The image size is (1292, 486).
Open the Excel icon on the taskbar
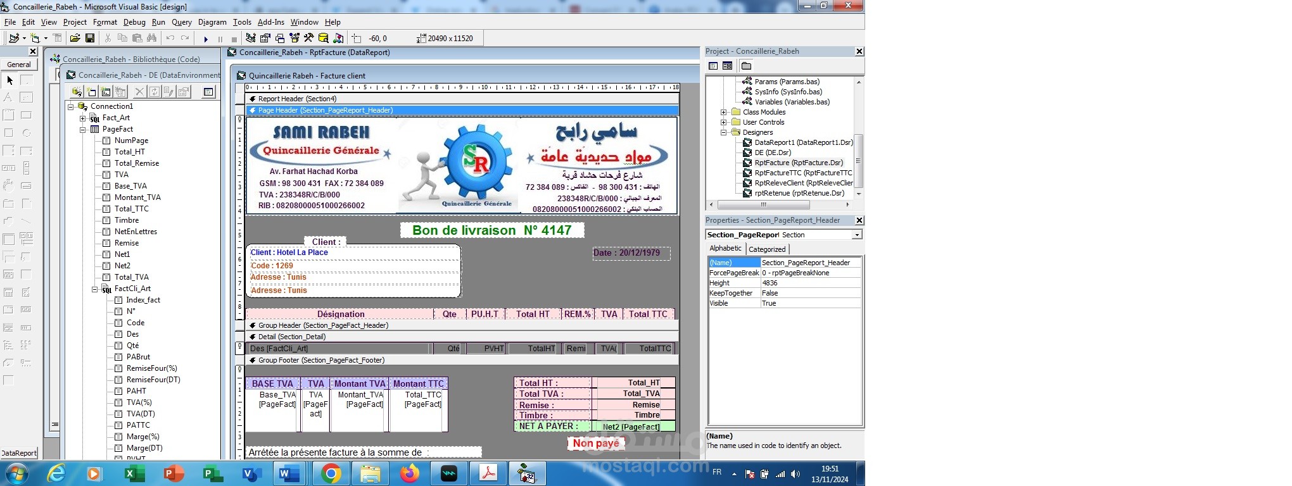[134, 473]
